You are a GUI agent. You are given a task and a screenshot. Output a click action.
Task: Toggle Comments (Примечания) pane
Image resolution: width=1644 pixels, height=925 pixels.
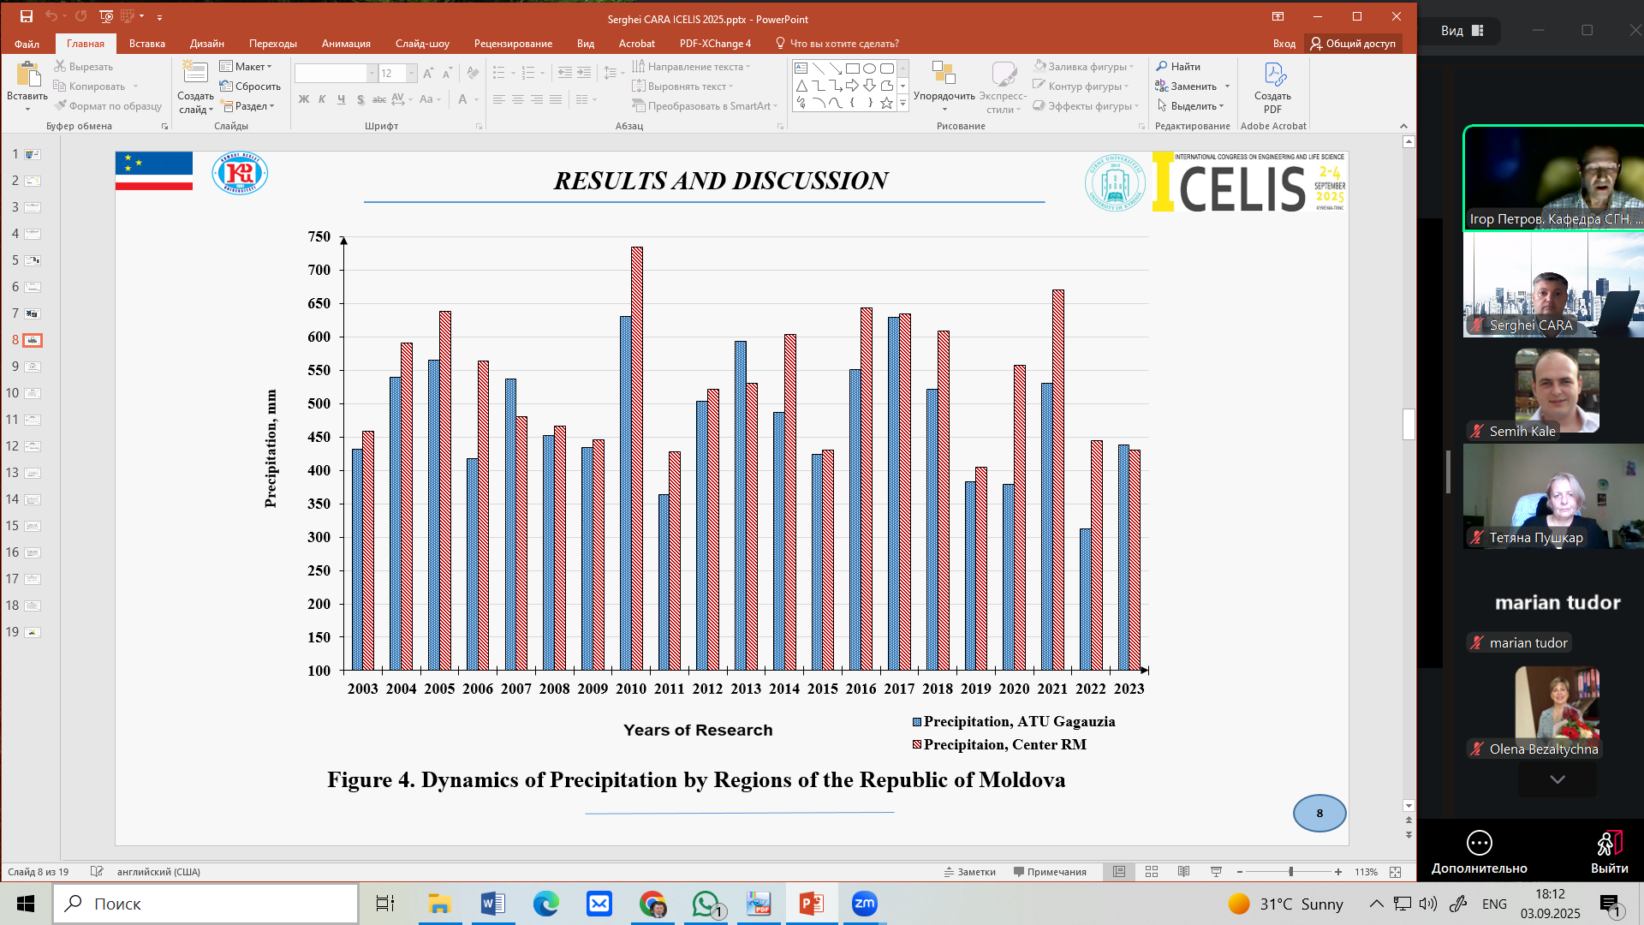(x=1050, y=872)
